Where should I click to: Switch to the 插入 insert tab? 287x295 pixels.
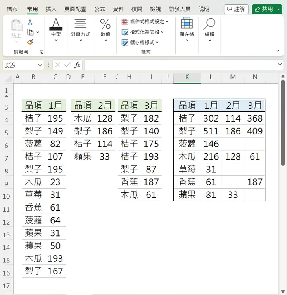coord(51,9)
